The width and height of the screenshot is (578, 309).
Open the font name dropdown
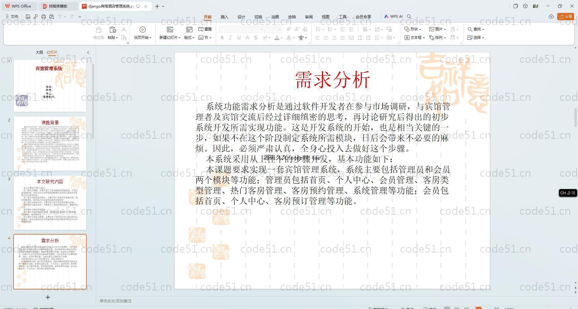[262, 29]
